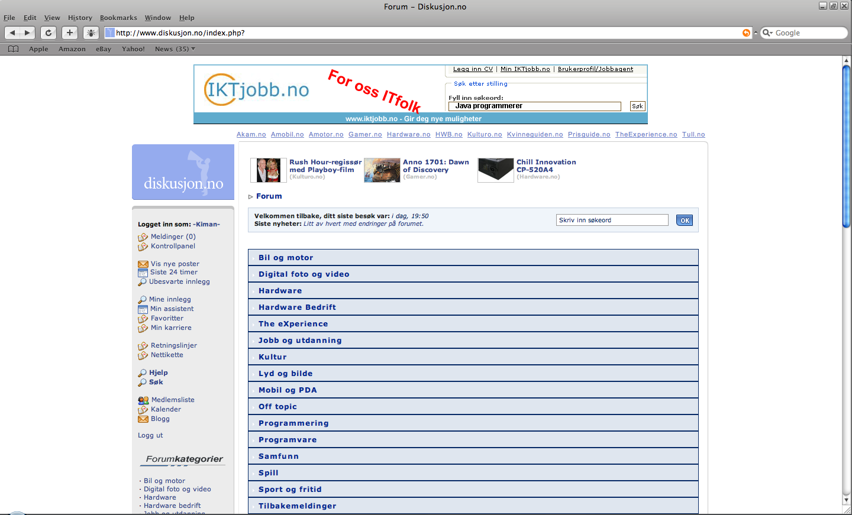Screen dimensions: 852x515
Task: Click the diskusjon.no logo
Action: [x=183, y=172]
